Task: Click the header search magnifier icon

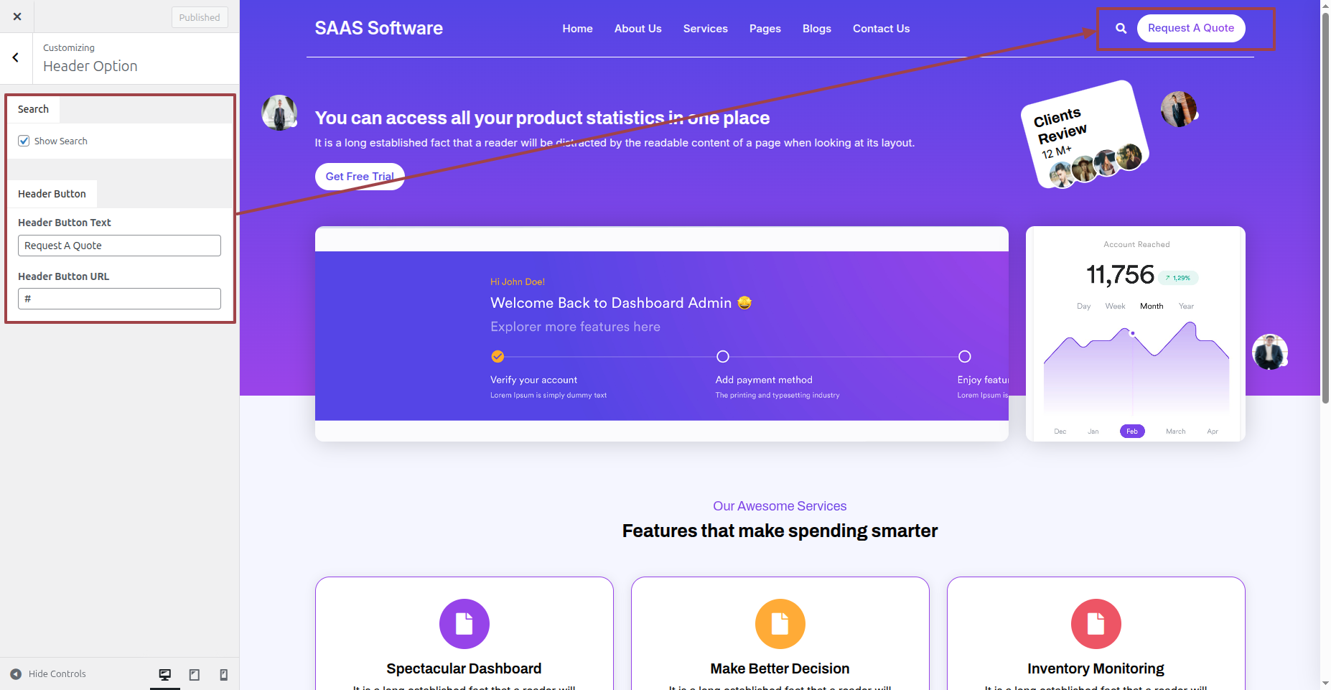Action: pyautogui.click(x=1121, y=29)
